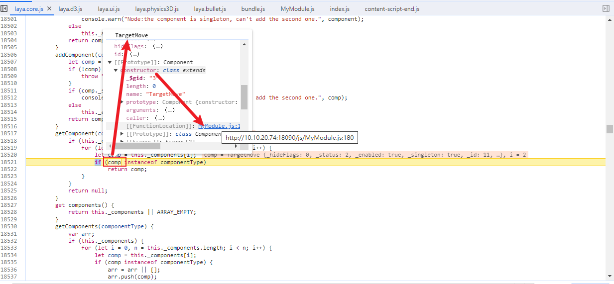Click the popup horizontal scroll left arrow

pyautogui.click(x=109, y=146)
